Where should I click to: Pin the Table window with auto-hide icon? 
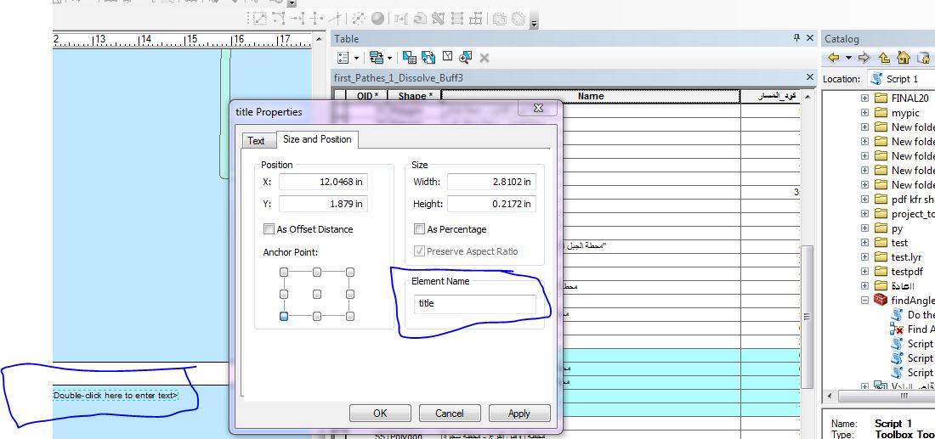click(796, 38)
